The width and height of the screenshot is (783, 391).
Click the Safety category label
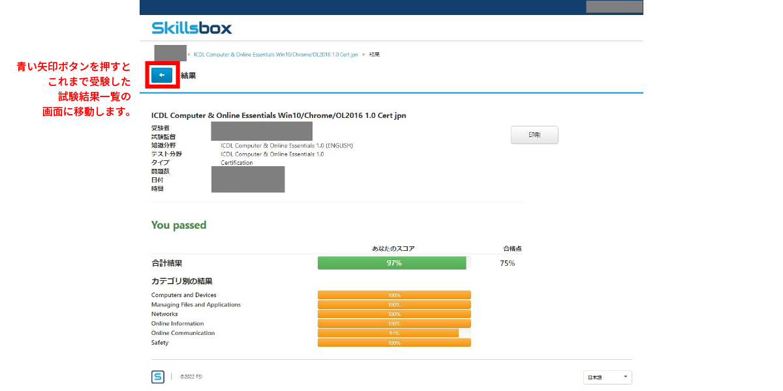click(160, 343)
